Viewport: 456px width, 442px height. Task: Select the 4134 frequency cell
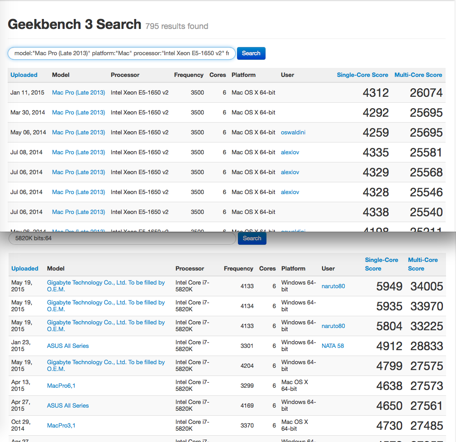pos(247,306)
